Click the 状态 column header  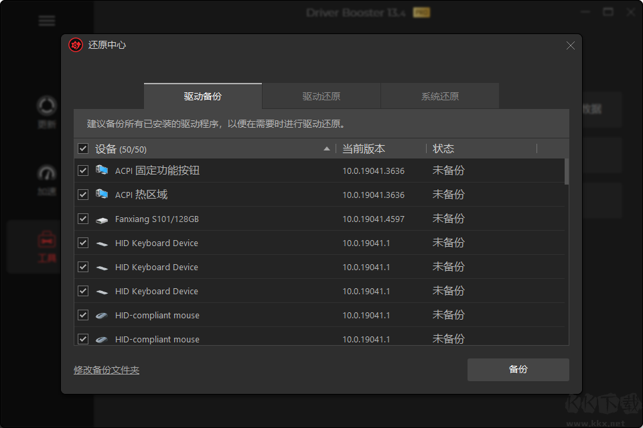click(443, 148)
